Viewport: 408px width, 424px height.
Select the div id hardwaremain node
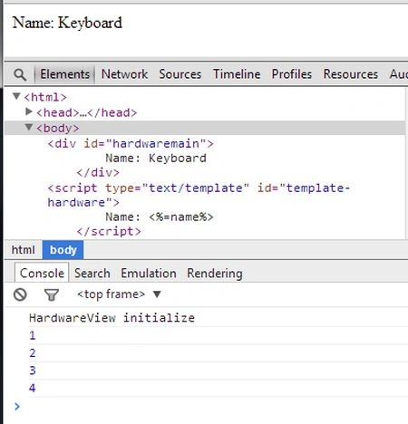point(131,143)
